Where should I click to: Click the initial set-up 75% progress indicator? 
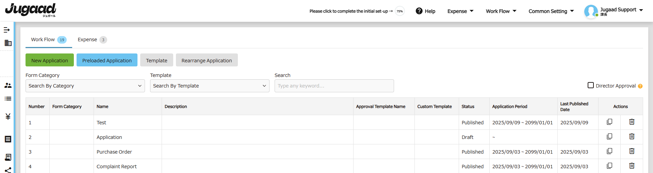pyautogui.click(x=399, y=11)
